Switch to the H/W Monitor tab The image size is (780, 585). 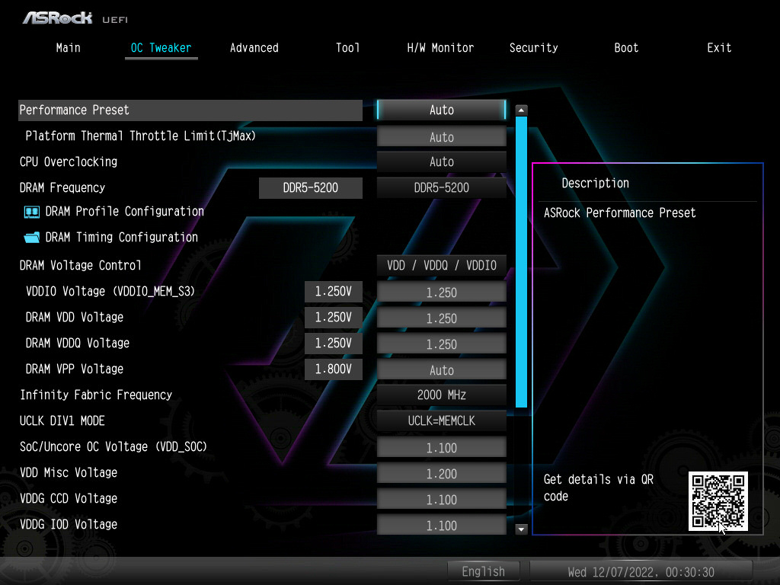440,47
